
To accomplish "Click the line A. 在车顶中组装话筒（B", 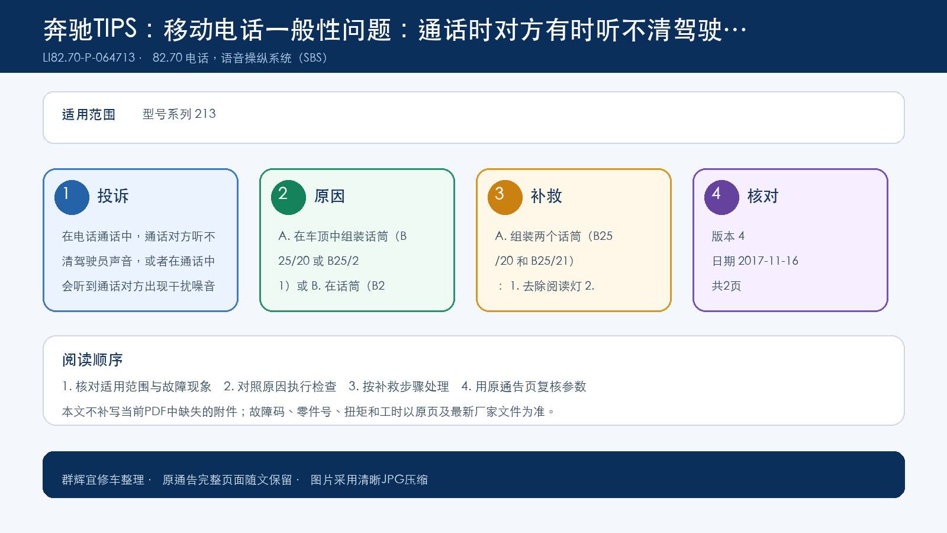I will pos(343,236).
